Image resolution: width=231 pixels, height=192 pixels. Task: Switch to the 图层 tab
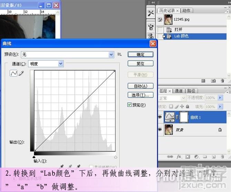[163, 91]
